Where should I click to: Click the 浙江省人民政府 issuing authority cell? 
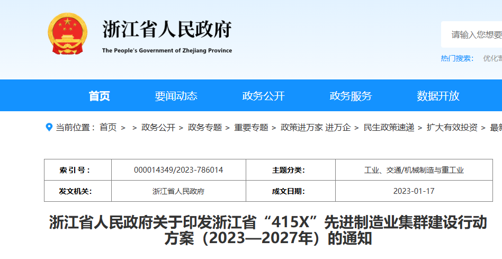(x=178, y=191)
